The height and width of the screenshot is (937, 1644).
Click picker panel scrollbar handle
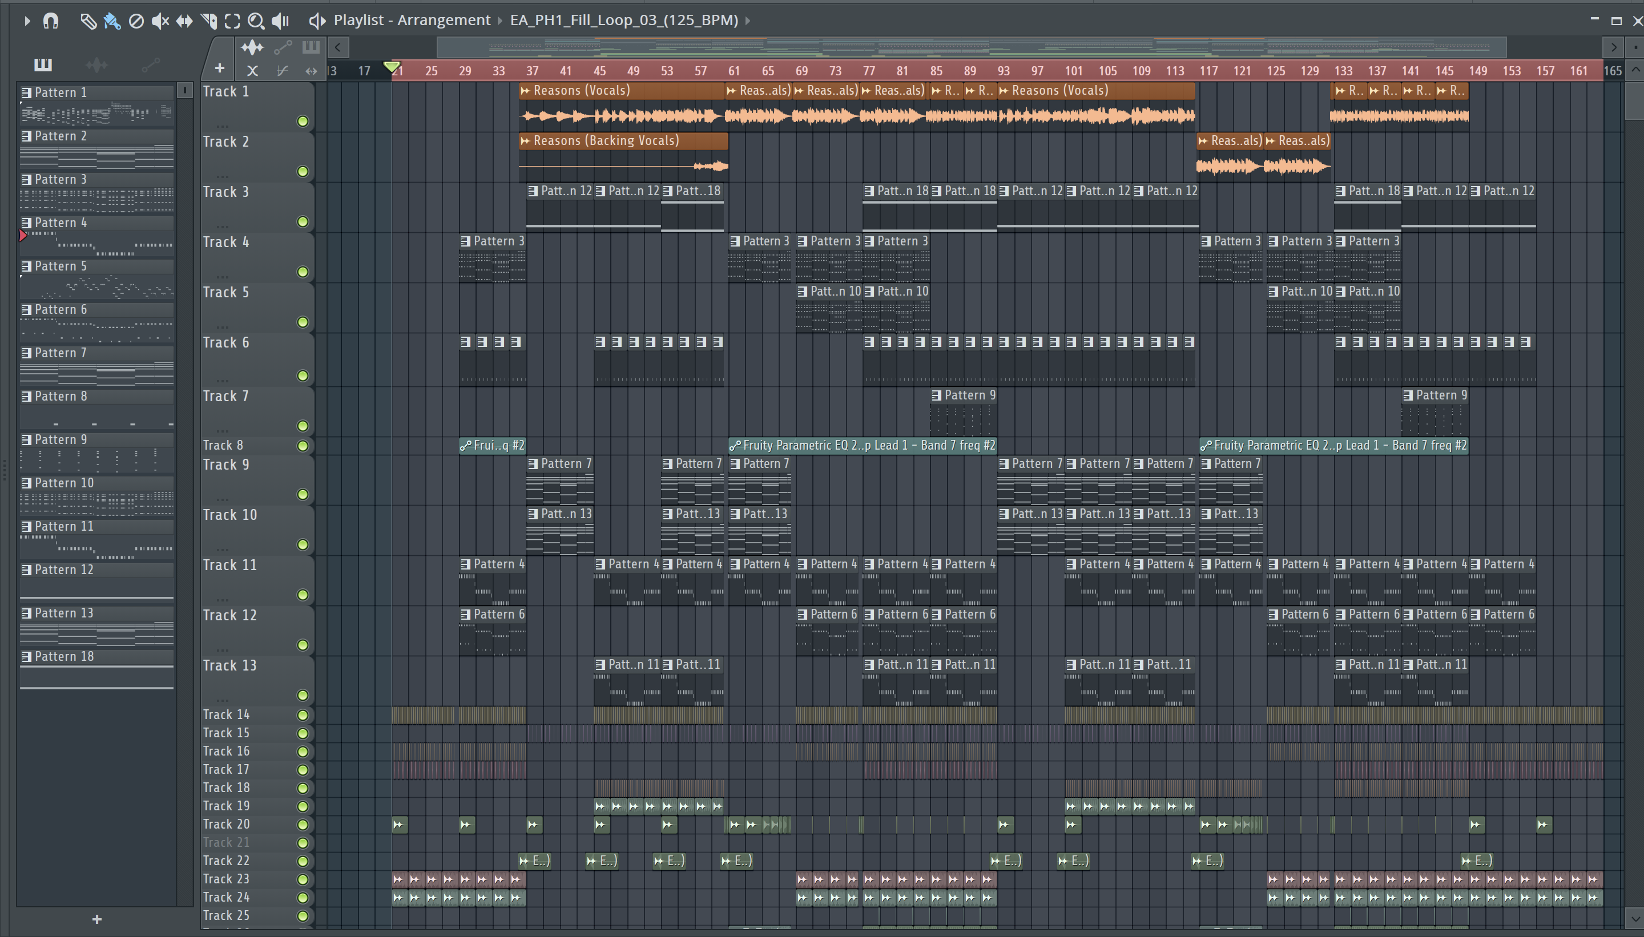tap(185, 90)
